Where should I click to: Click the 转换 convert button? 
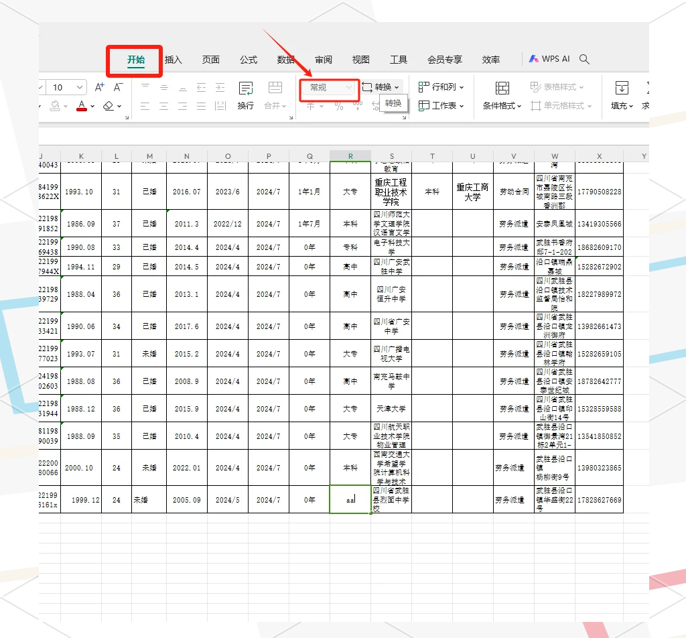pyautogui.click(x=381, y=87)
